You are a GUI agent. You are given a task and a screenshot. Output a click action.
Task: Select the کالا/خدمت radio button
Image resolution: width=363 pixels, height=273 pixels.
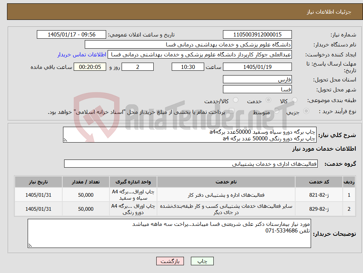click(235, 100)
